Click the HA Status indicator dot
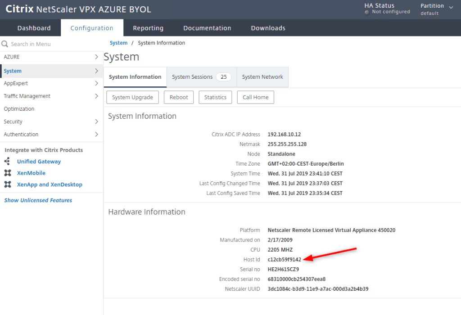Viewport: 461px width, 315px height. 367,12
